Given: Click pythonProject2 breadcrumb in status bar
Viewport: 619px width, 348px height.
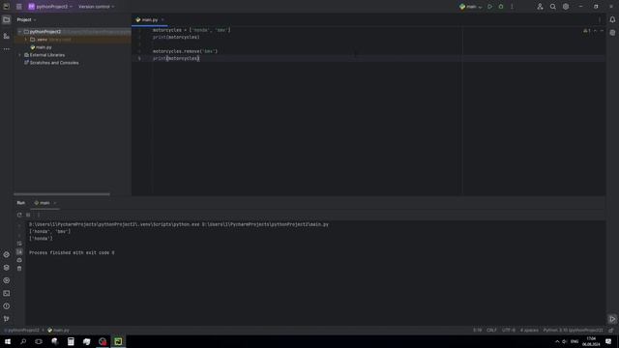Looking at the screenshot, I should tap(22, 331).
